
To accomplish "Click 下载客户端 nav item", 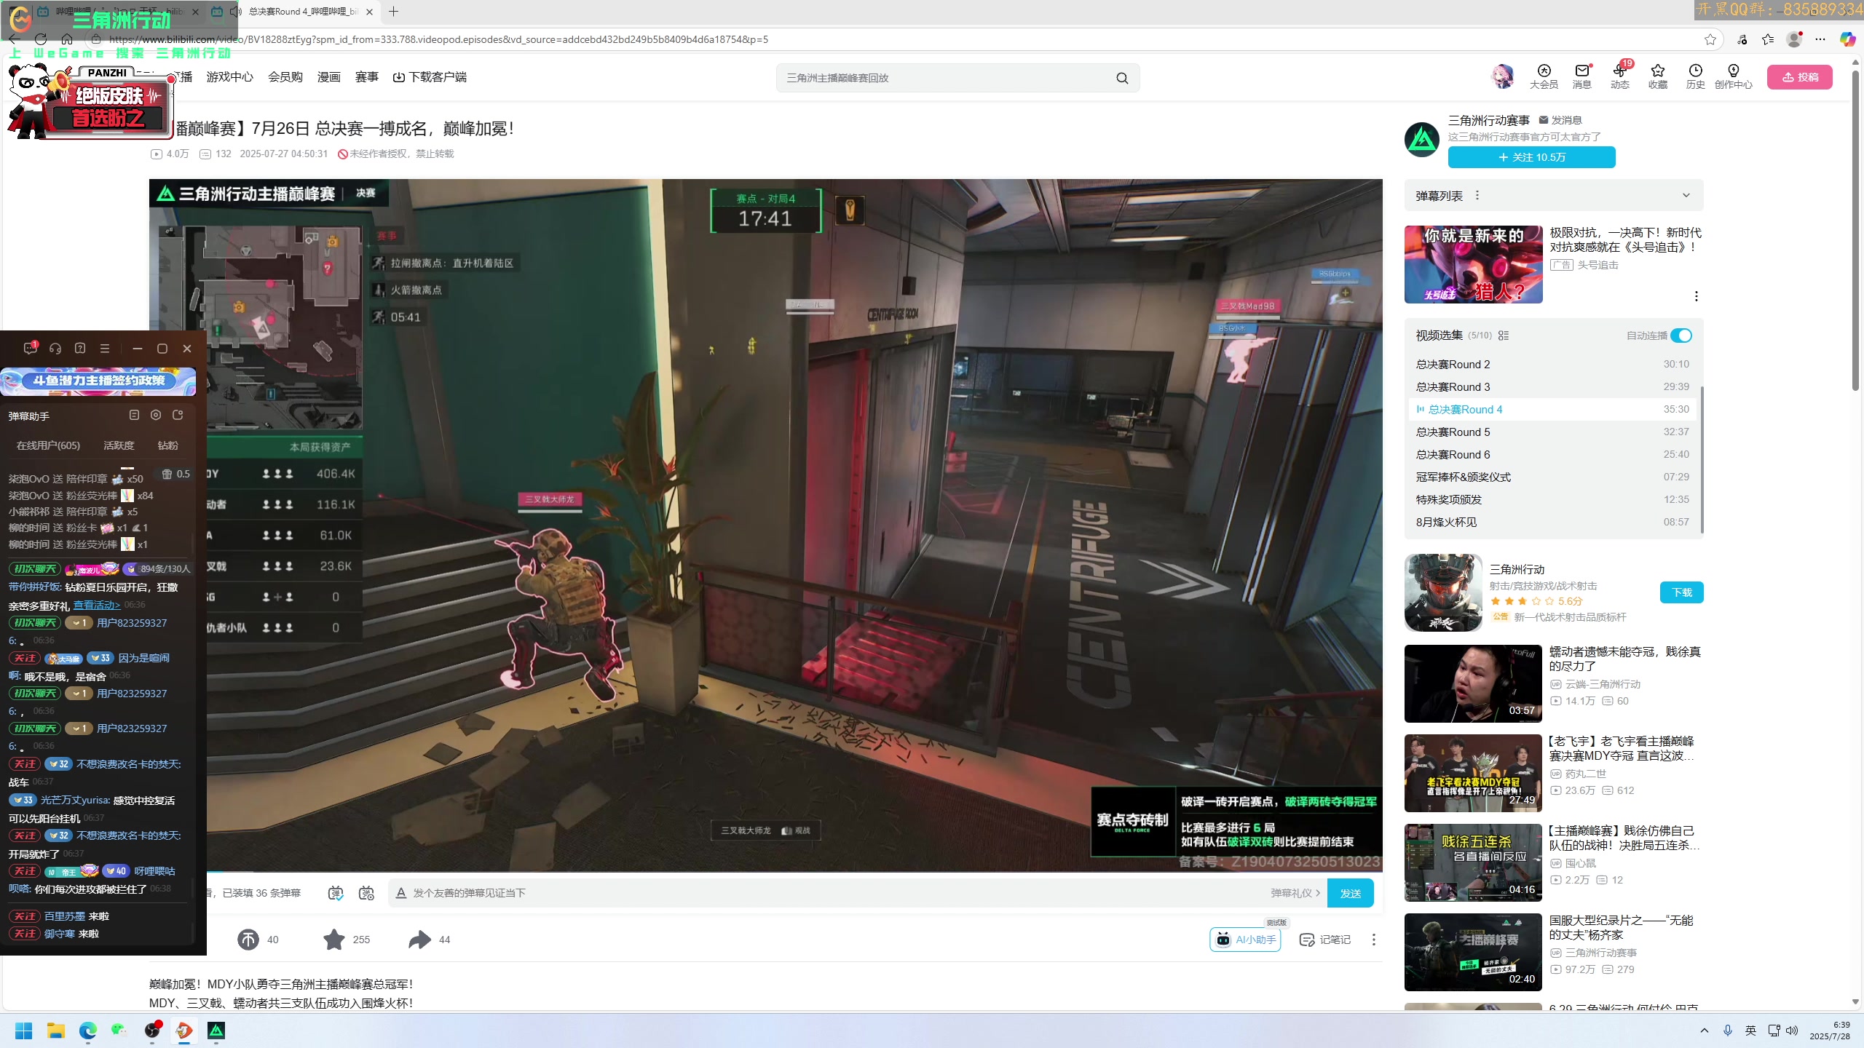I will (430, 77).
